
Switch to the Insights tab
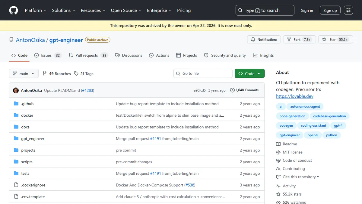[x=263, y=55]
